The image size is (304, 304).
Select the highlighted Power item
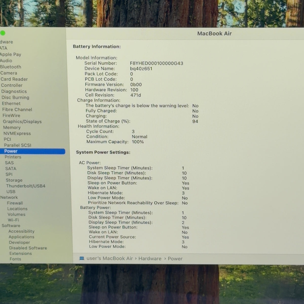(33, 151)
